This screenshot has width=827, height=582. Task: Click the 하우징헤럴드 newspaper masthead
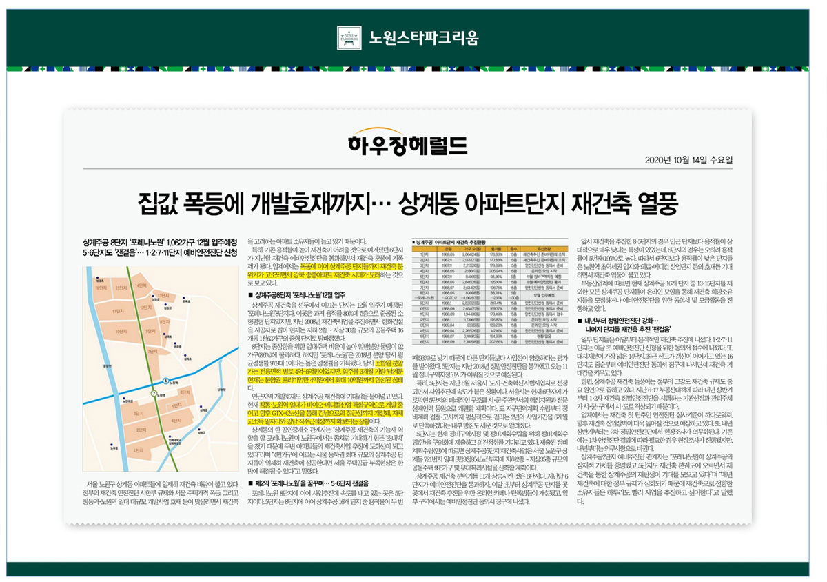(408, 143)
